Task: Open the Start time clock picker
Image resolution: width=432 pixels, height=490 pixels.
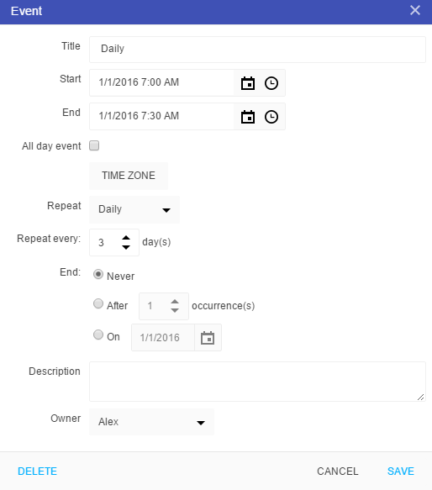Action: (271, 83)
